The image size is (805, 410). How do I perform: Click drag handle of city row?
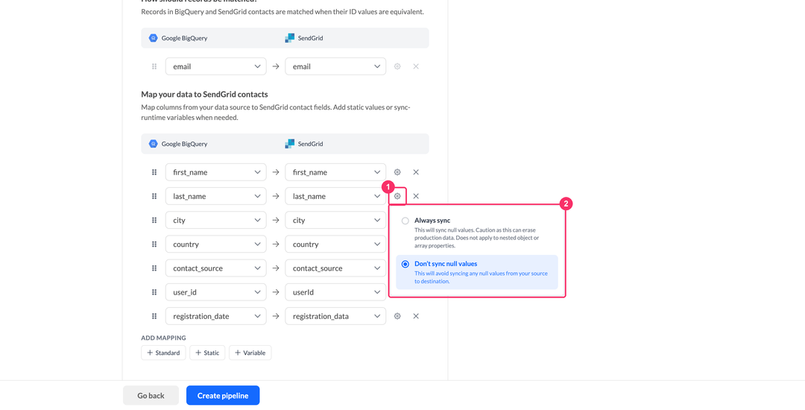(x=154, y=220)
